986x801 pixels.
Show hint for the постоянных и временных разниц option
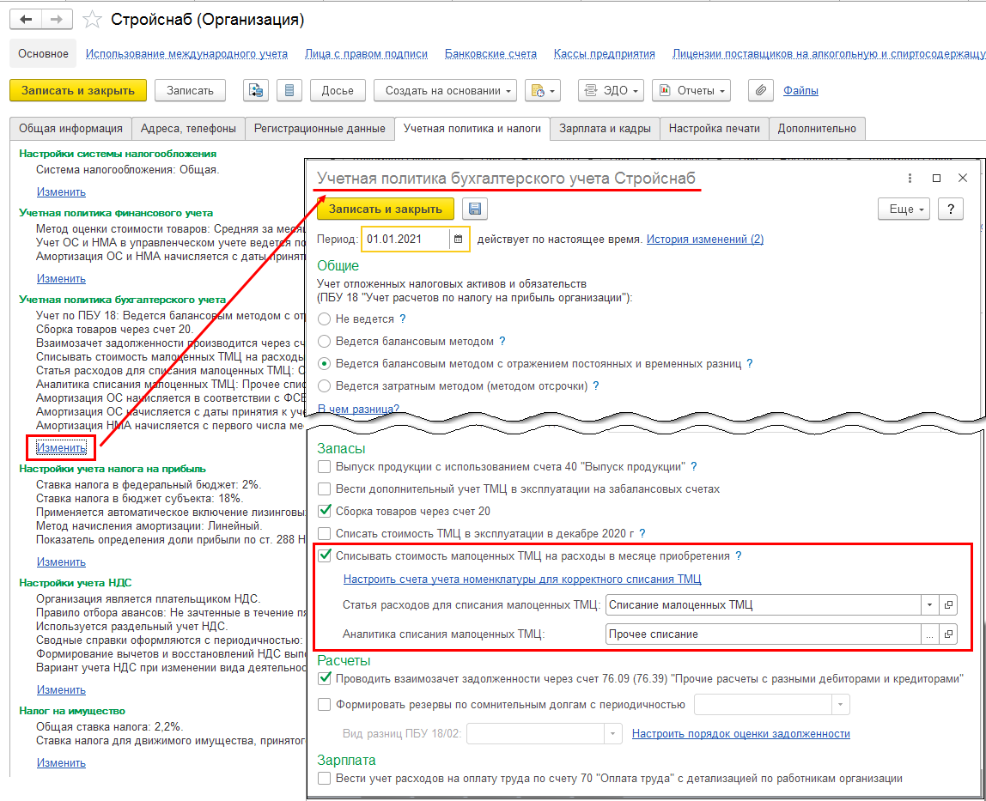point(750,363)
